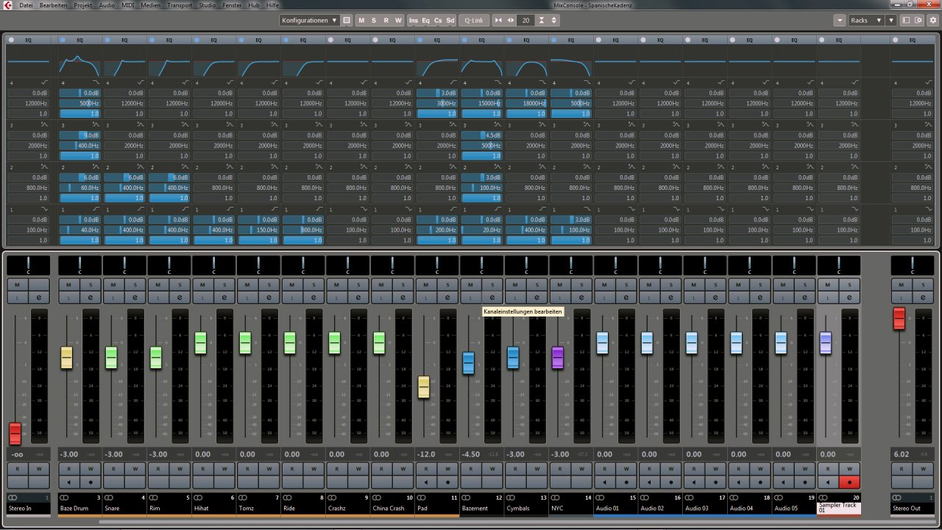Open the Hilfe menu

pyautogui.click(x=272, y=5)
